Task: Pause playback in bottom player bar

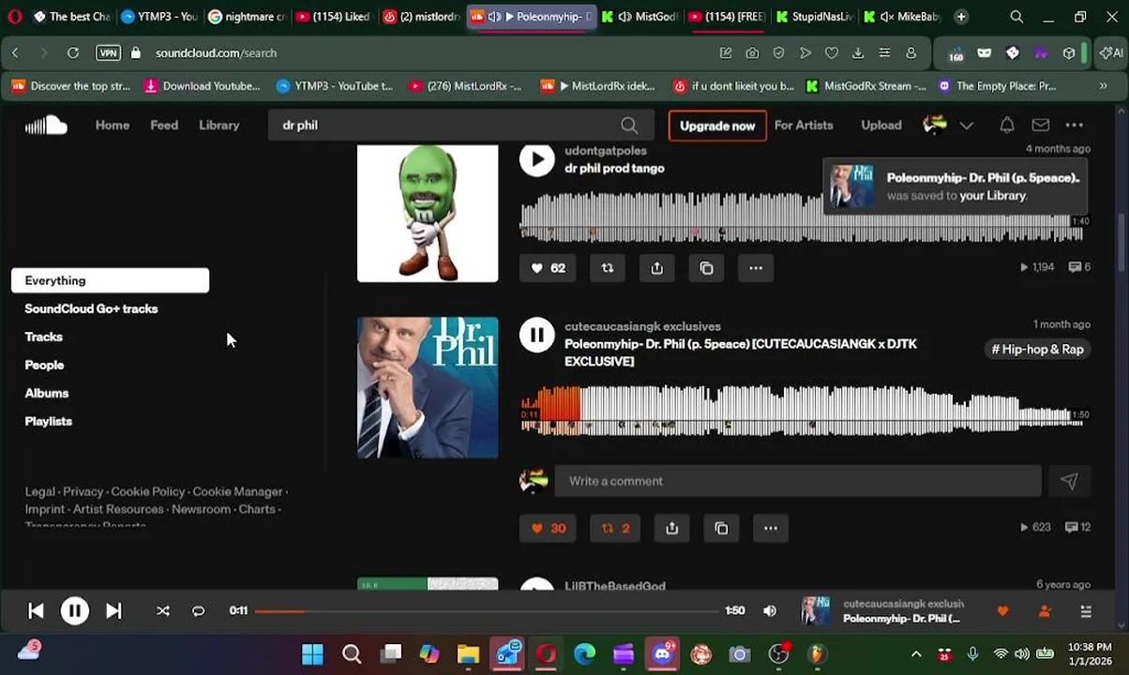Action: click(x=75, y=611)
